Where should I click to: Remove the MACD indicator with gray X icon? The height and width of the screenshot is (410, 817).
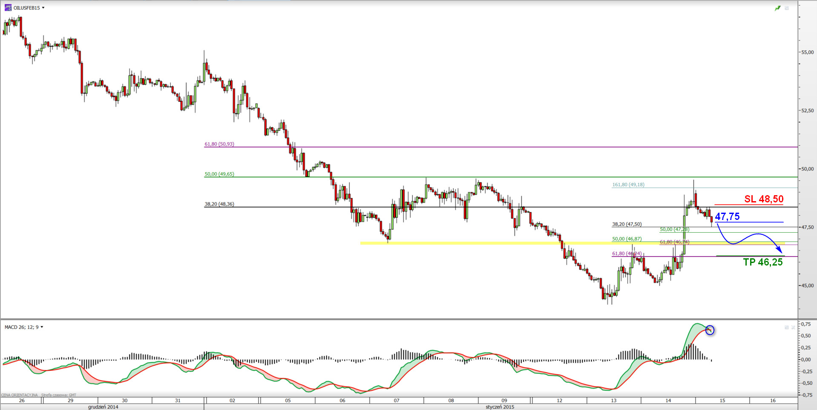click(793, 327)
